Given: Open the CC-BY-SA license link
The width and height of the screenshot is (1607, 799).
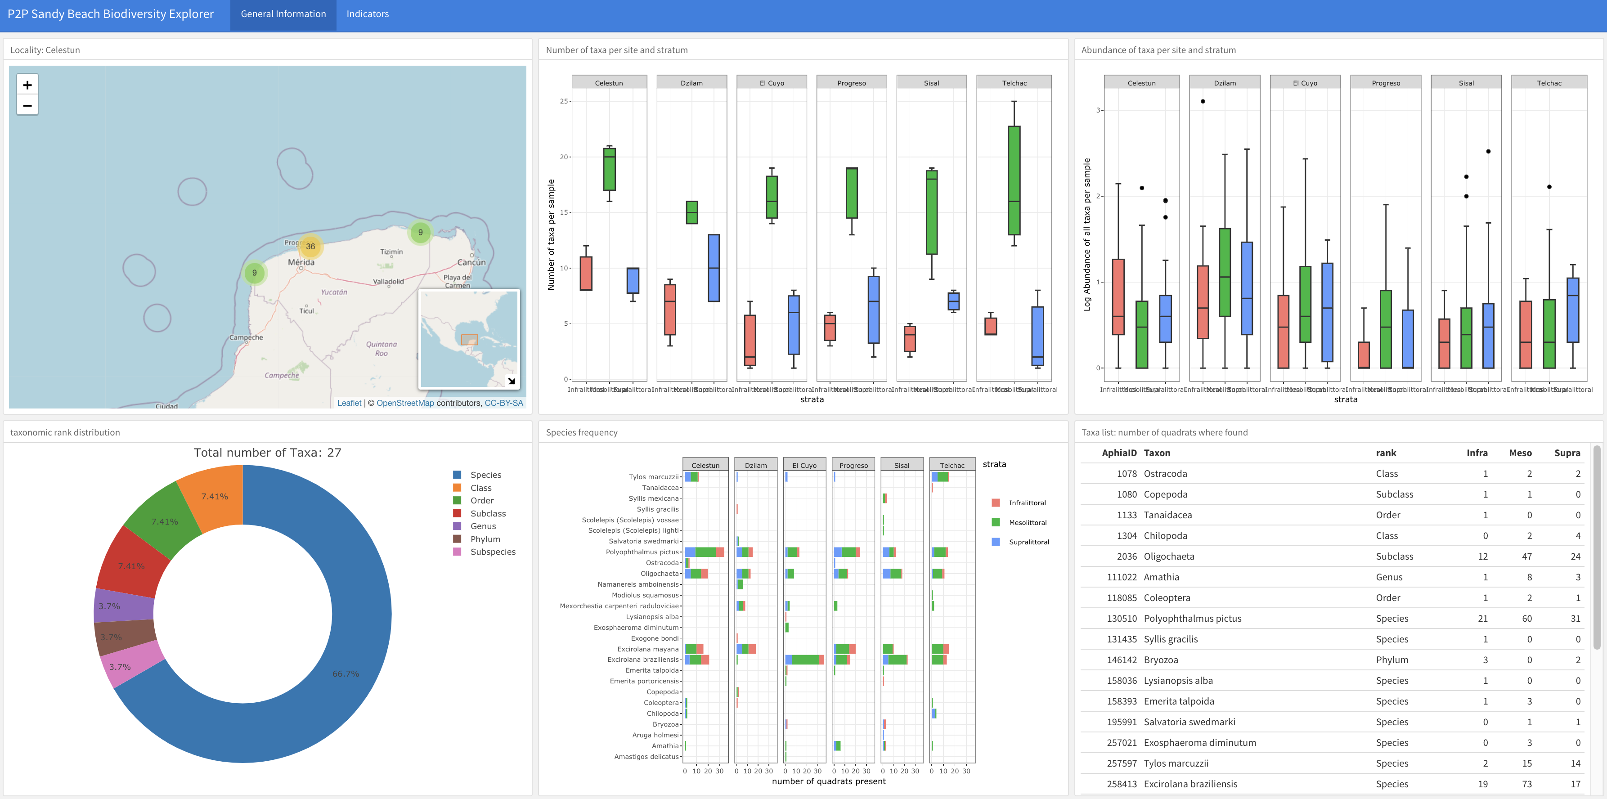Looking at the screenshot, I should pyautogui.click(x=503, y=403).
